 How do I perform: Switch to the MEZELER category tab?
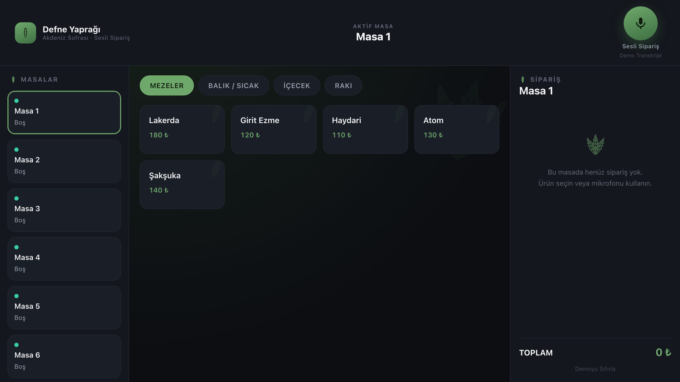(167, 85)
